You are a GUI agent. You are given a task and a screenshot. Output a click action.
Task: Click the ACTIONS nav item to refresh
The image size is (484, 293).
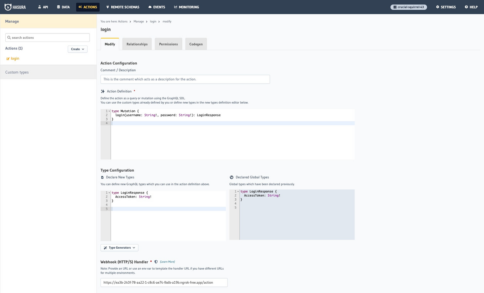[x=88, y=7]
